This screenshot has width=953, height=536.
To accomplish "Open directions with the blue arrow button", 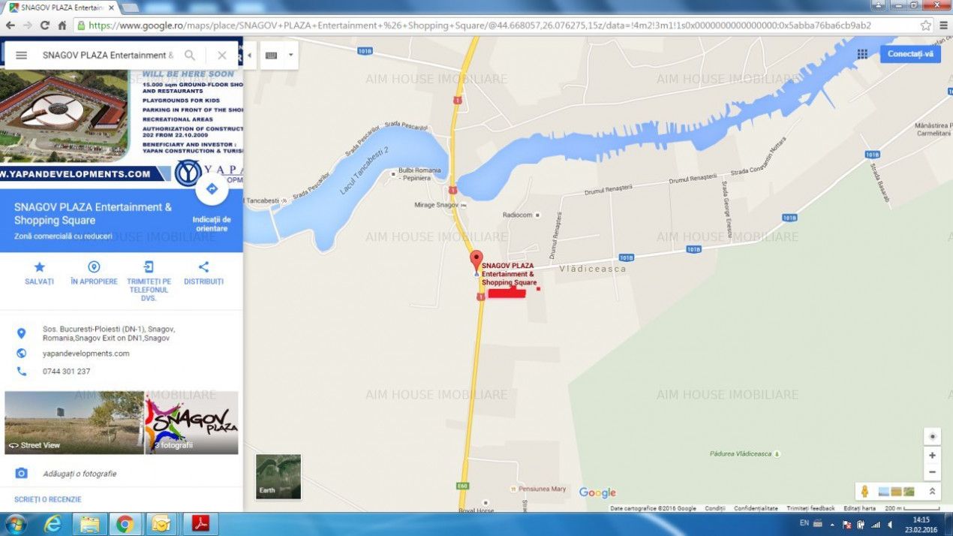I will (212, 189).
